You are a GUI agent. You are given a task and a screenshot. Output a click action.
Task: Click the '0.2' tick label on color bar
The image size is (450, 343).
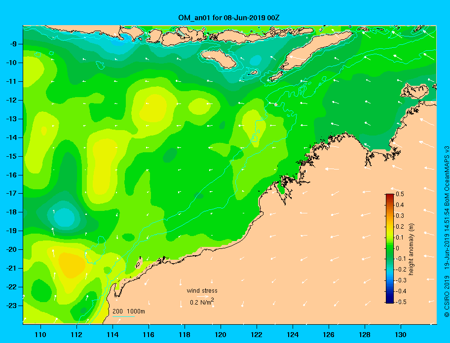400,226
